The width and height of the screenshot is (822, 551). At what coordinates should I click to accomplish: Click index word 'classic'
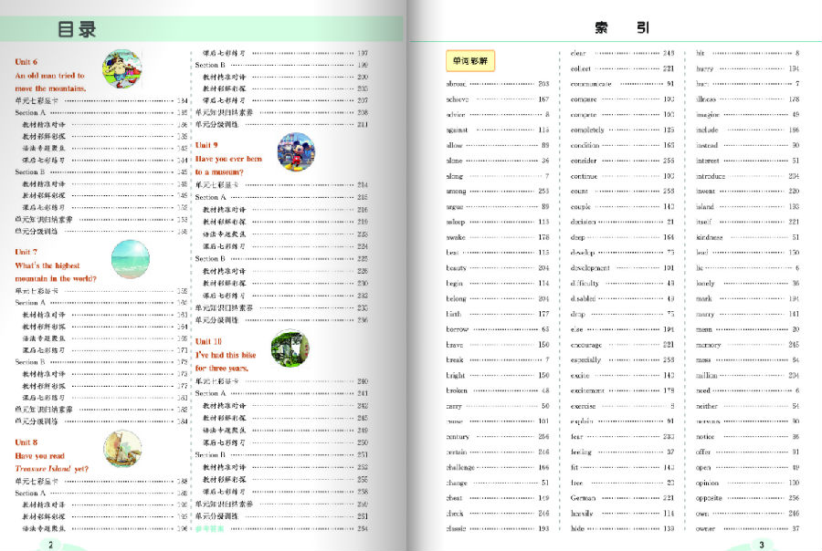pyautogui.click(x=456, y=528)
